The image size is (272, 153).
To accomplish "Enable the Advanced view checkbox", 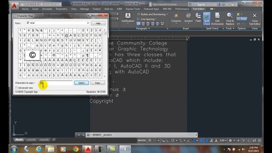I will pos(17,88).
